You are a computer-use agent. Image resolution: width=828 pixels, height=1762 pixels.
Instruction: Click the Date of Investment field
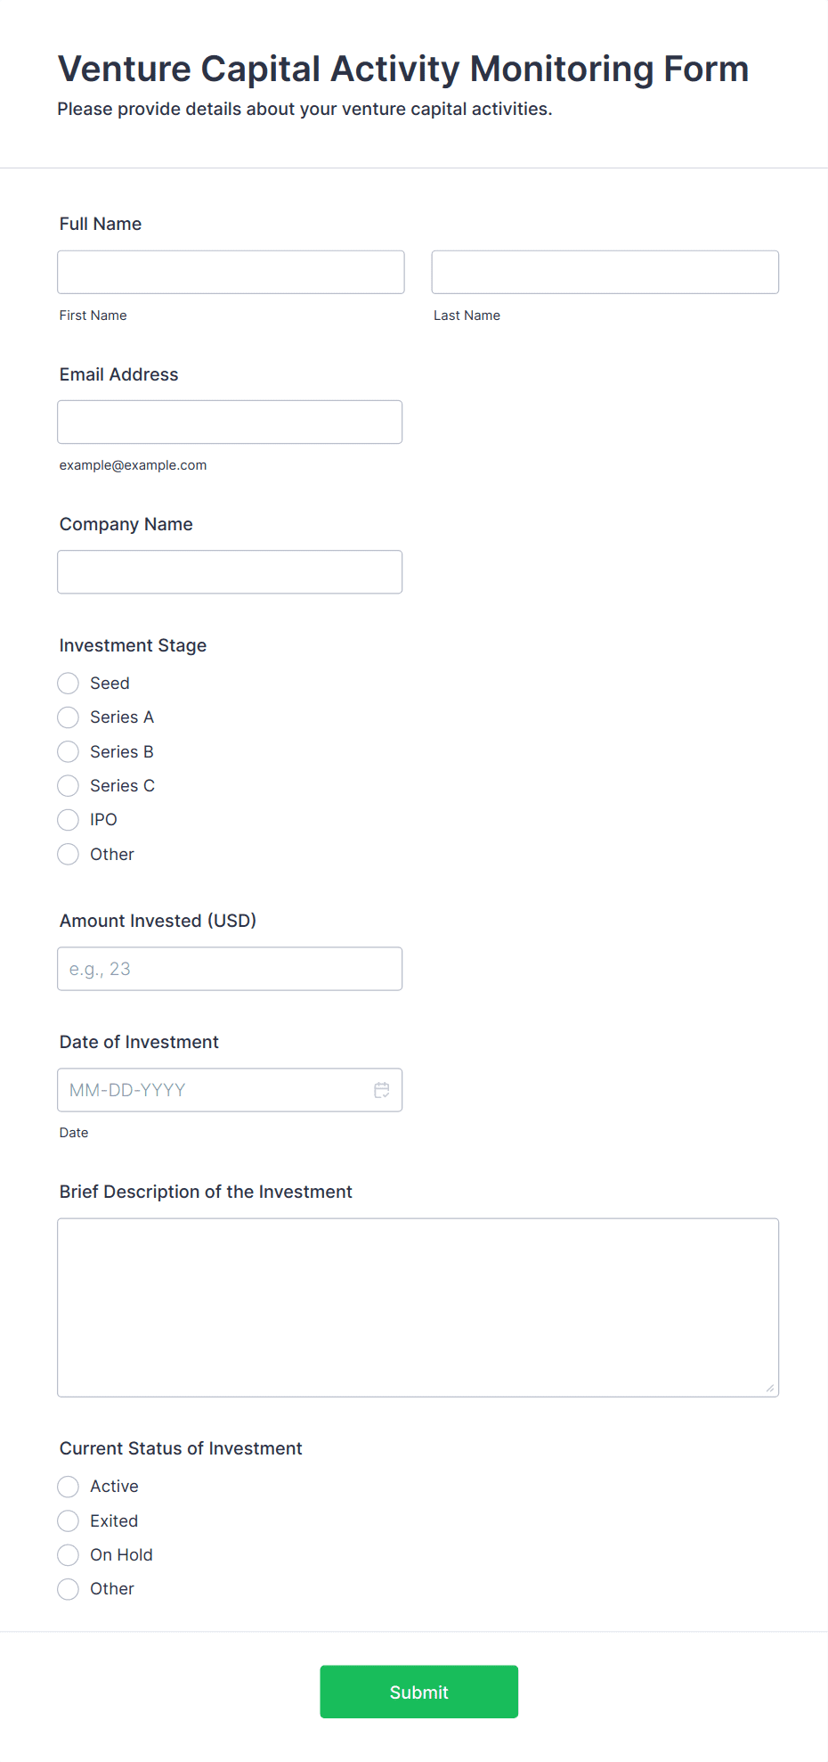tap(214, 1090)
